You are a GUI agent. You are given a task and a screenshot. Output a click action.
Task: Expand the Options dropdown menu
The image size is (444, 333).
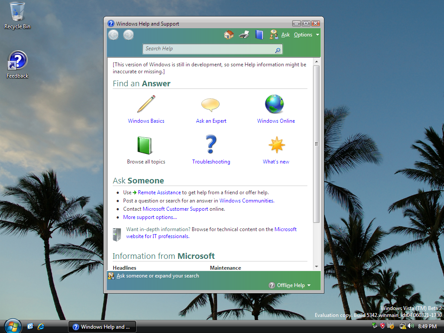pyautogui.click(x=306, y=35)
